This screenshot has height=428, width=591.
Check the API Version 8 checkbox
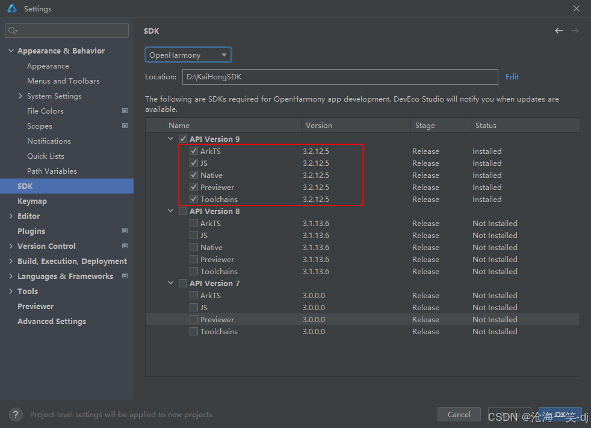pos(183,211)
